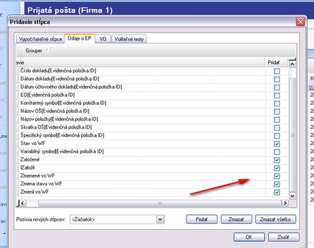Viewport: 314px width, 248px height.
Task: Click the vertical scrollbar up arrow
Action: [293, 64]
